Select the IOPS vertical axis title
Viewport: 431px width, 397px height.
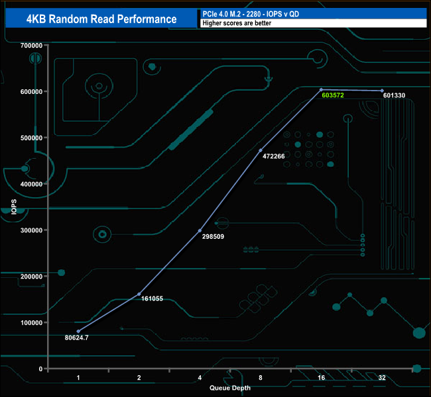pyautogui.click(x=15, y=207)
